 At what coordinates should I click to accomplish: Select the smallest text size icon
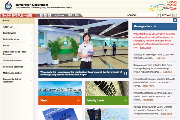41,15
